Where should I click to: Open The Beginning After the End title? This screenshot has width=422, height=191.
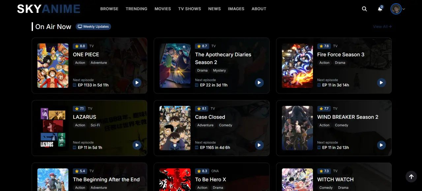[106, 179]
